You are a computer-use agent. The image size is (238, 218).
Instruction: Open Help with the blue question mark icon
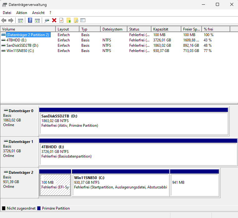pyautogui.click(x=30, y=20)
